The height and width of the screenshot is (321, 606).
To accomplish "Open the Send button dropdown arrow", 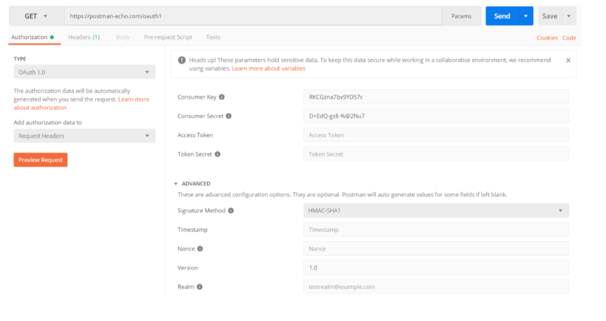I will click(x=526, y=16).
